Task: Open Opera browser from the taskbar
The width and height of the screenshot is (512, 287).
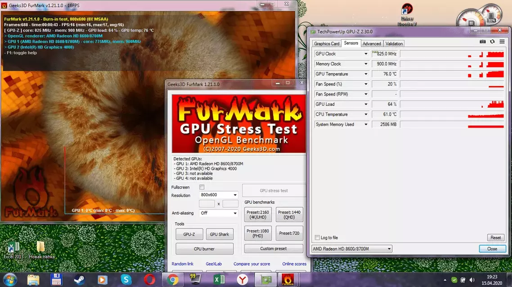Action: point(149,280)
